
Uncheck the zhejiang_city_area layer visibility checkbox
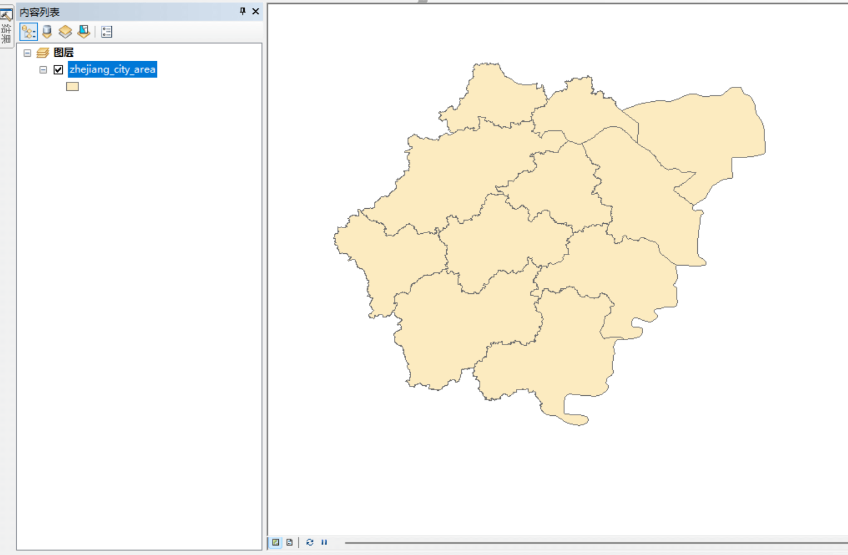pyautogui.click(x=58, y=70)
